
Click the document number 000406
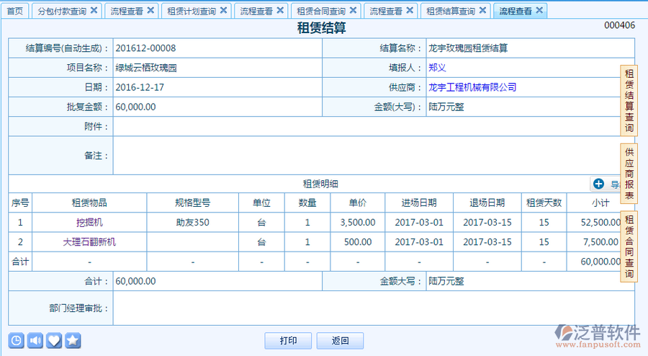tap(619, 25)
